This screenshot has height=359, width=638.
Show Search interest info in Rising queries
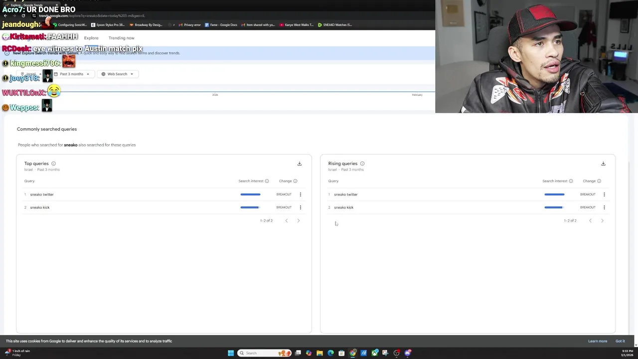click(x=571, y=181)
